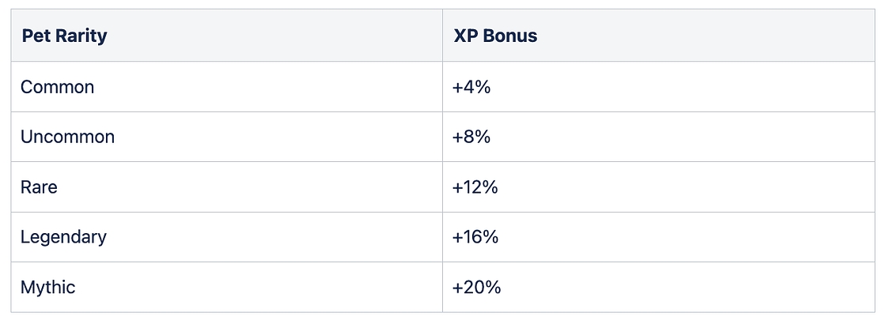This screenshot has height=324, width=886.
Task: Click the letter L in Legendary
Action: 25,237
